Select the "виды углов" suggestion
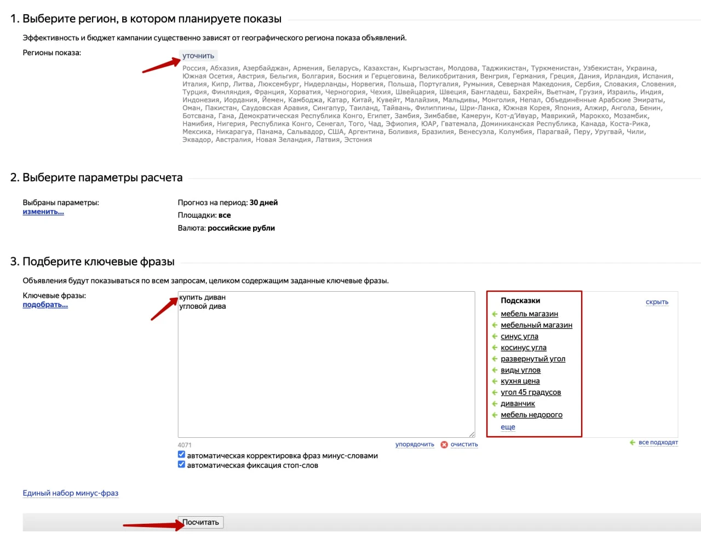 click(520, 370)
